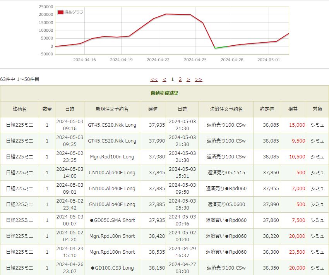
Task: Jump to last page link >>
Action: [x=199, y=79]
